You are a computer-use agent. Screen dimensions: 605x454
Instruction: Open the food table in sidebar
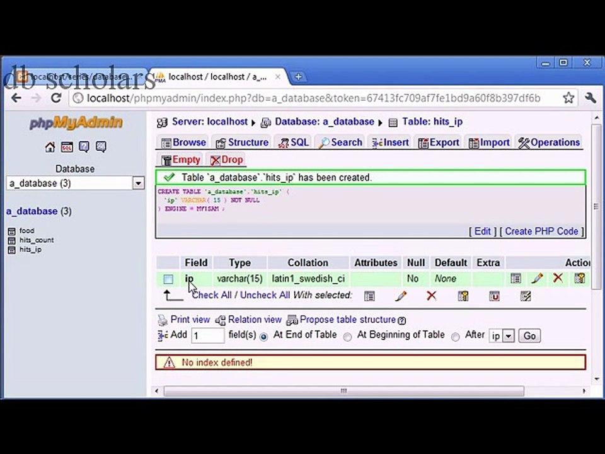coord(26,231)
